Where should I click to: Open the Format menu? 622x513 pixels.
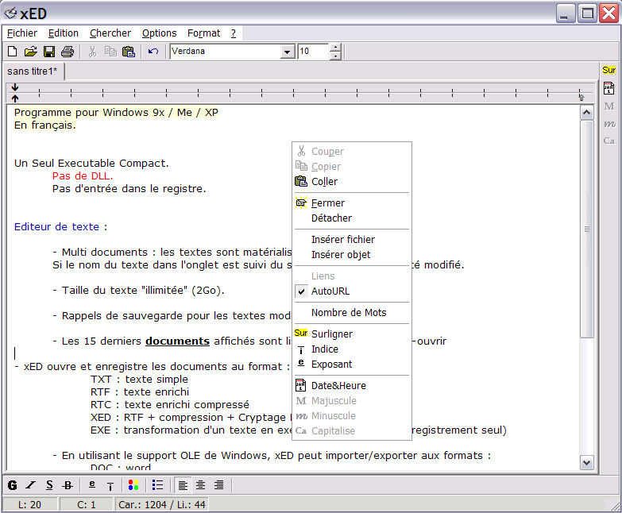[204, 33]
